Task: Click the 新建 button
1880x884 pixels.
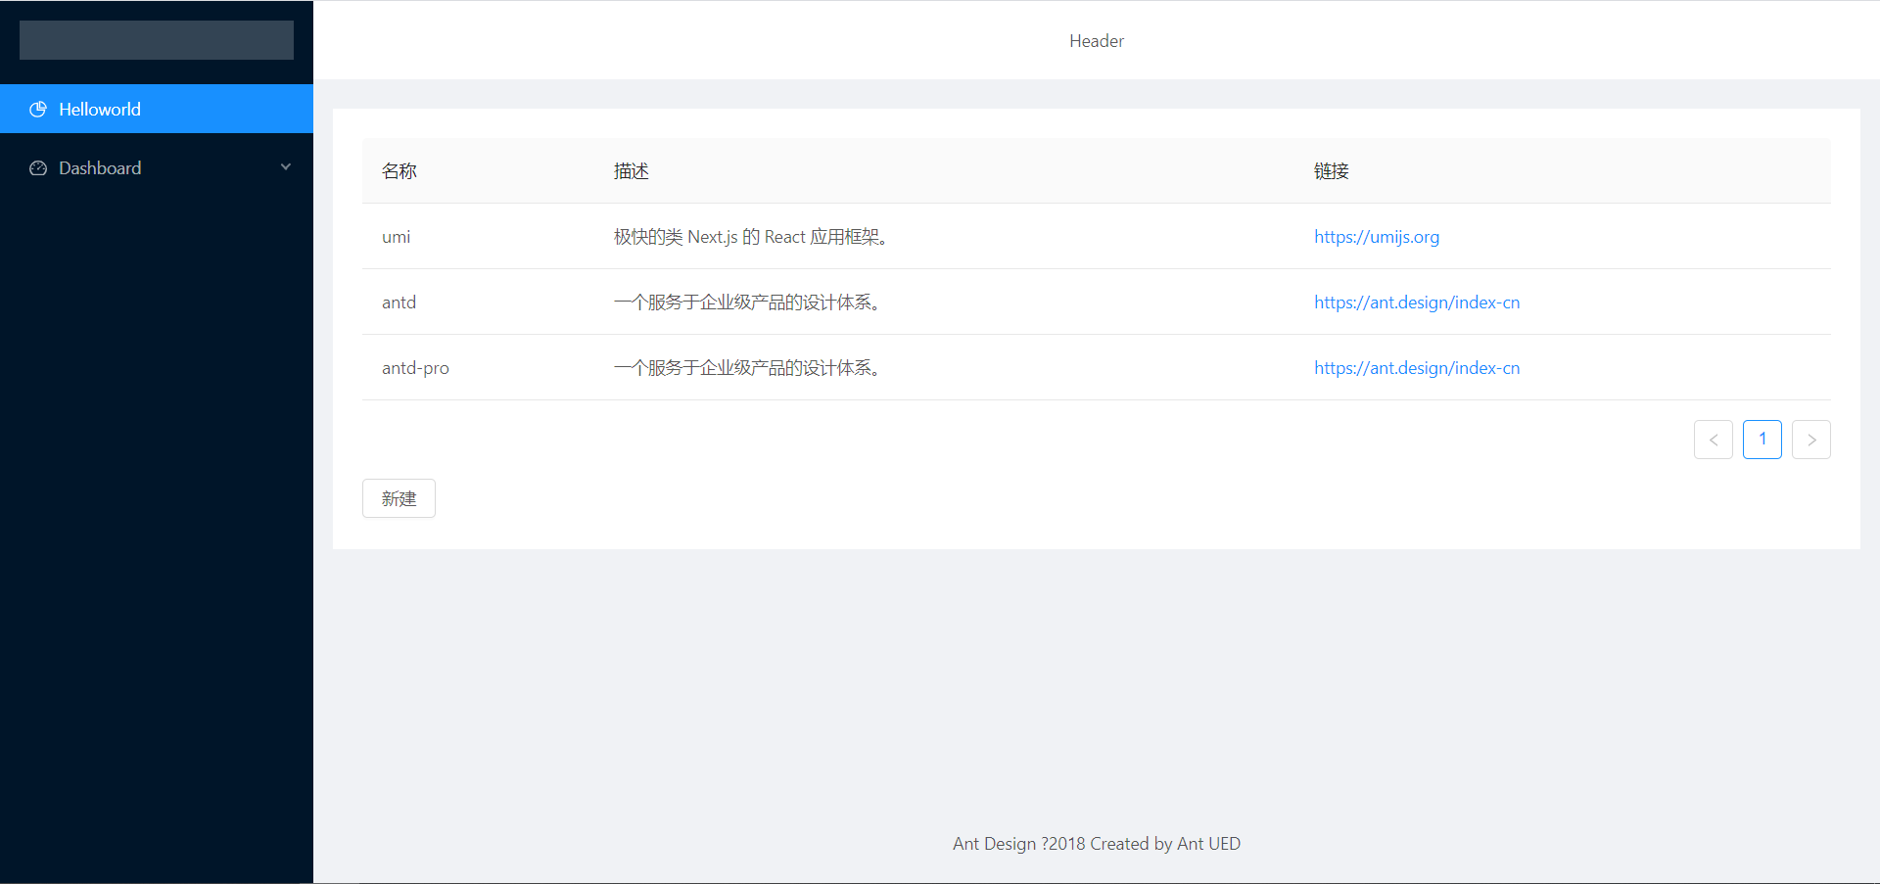Action: [399, 497]
